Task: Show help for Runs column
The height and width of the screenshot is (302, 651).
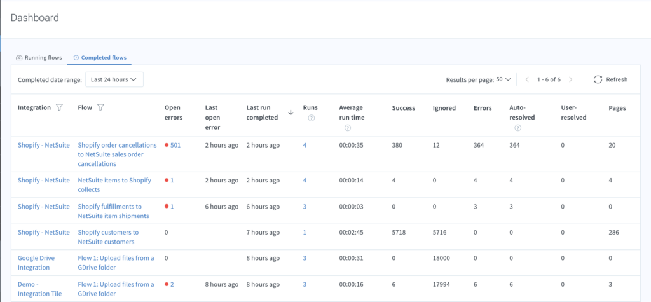Action: pyautogui.click(x=312, y=118)
